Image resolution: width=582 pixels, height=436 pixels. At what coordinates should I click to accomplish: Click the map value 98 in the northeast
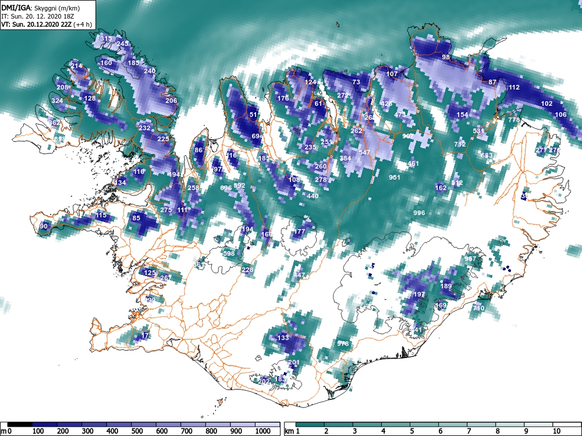(x=446, y=57)
